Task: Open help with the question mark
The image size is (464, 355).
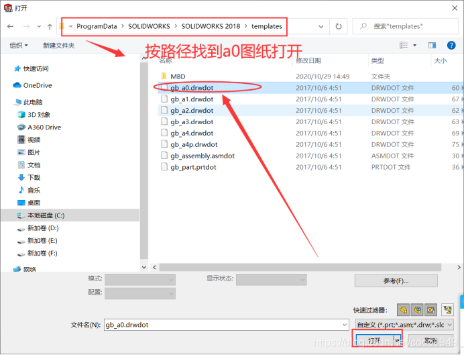Action: coord(451,46)
